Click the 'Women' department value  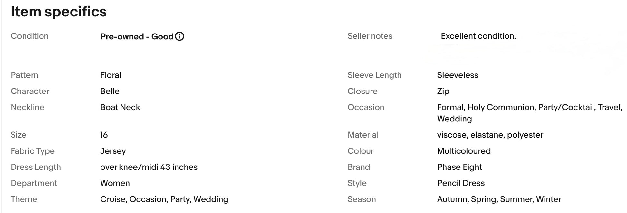point(115,183)
